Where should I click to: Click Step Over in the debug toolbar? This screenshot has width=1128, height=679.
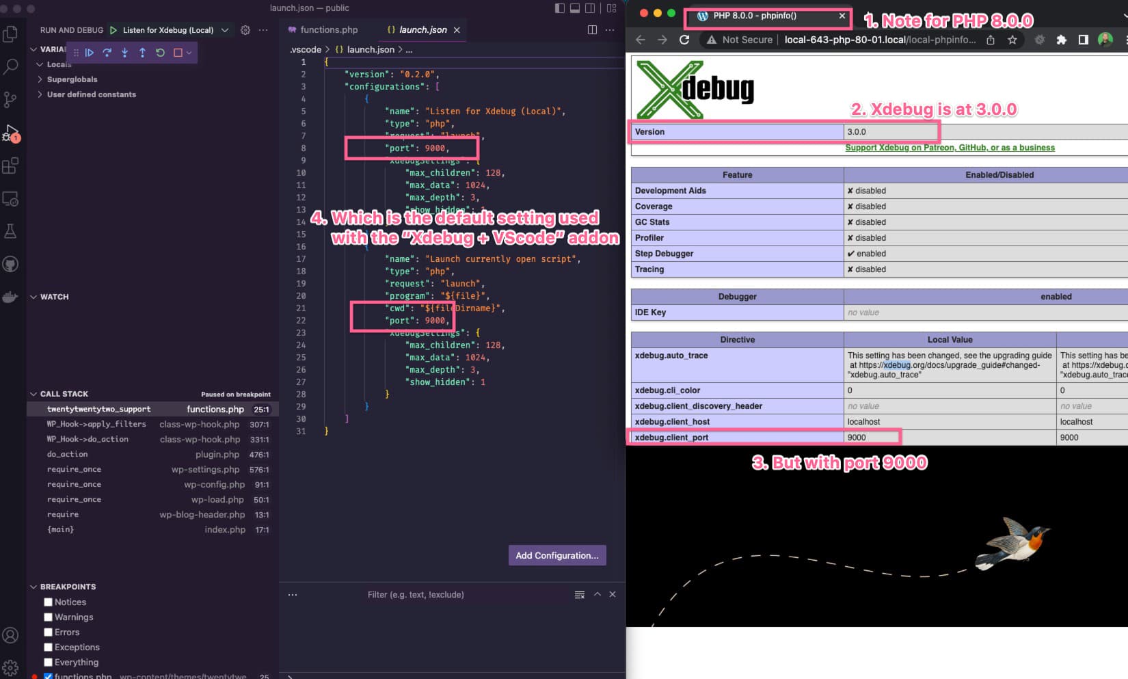[107, 53]
